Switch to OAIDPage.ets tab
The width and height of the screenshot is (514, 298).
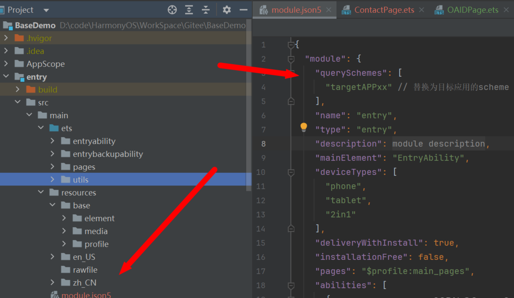[472, 10]
